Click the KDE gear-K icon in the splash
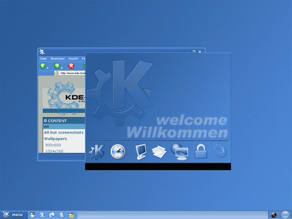The width and height of the screenshot is (292, 219). pyautogui.click(x=97, y=152)
